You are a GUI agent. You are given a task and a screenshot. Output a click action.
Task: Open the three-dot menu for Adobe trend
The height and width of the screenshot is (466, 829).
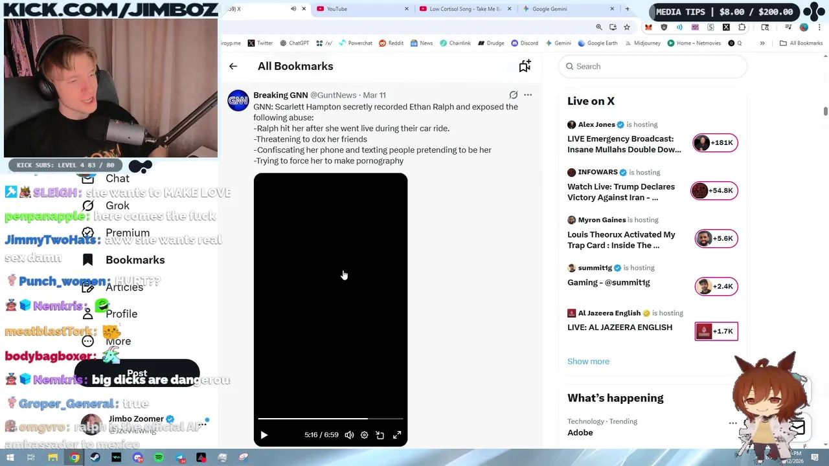(732, 423)
